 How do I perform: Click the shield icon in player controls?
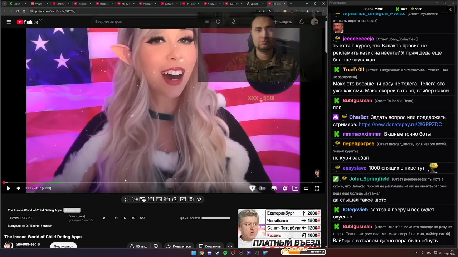253,188
